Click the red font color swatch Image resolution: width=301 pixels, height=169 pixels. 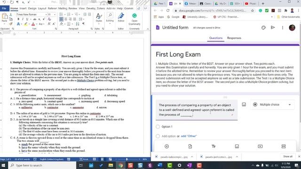point(33,24)
